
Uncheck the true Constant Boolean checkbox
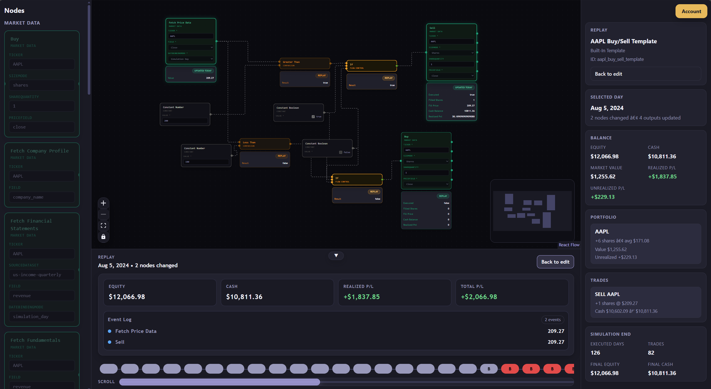click(x=313, y=117)
